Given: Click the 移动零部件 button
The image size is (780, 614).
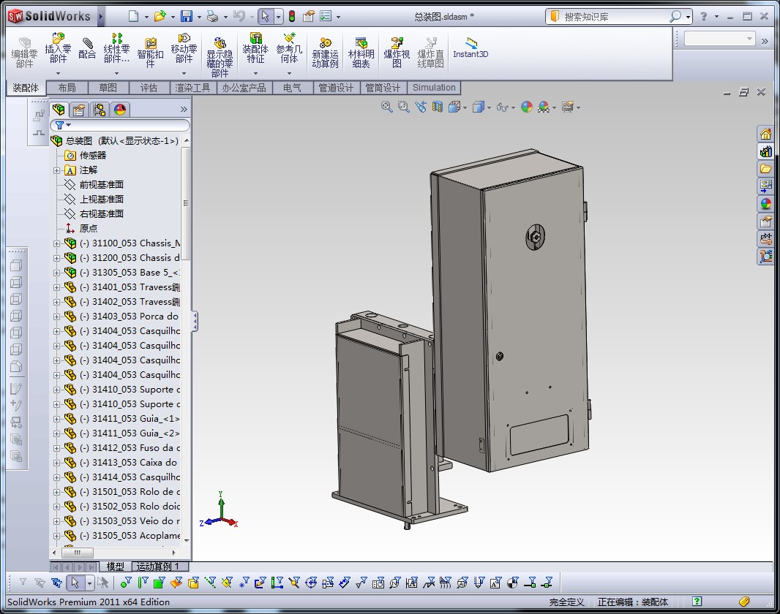Looking at the screenshot, I should click(x=184, y=49).
